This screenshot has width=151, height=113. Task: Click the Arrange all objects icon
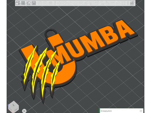[x=34, y=3]
